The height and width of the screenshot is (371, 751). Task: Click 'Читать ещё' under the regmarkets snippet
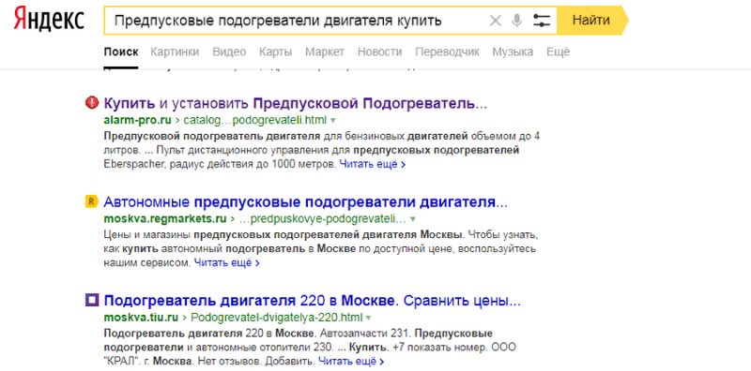pyautogui.click(x=227, y=263)
